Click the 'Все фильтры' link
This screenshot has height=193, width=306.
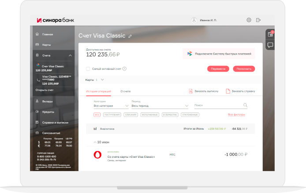click(236, 115)
